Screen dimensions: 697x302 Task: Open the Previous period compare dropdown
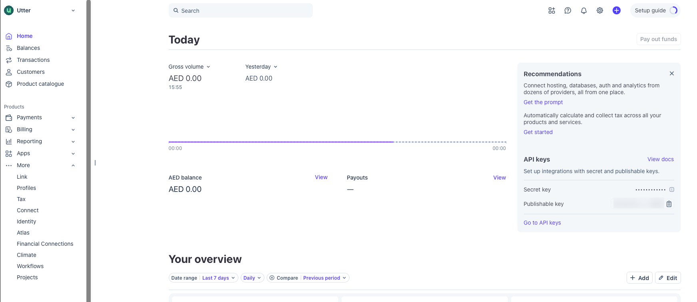pyautogui.click(x=325, y=278)
